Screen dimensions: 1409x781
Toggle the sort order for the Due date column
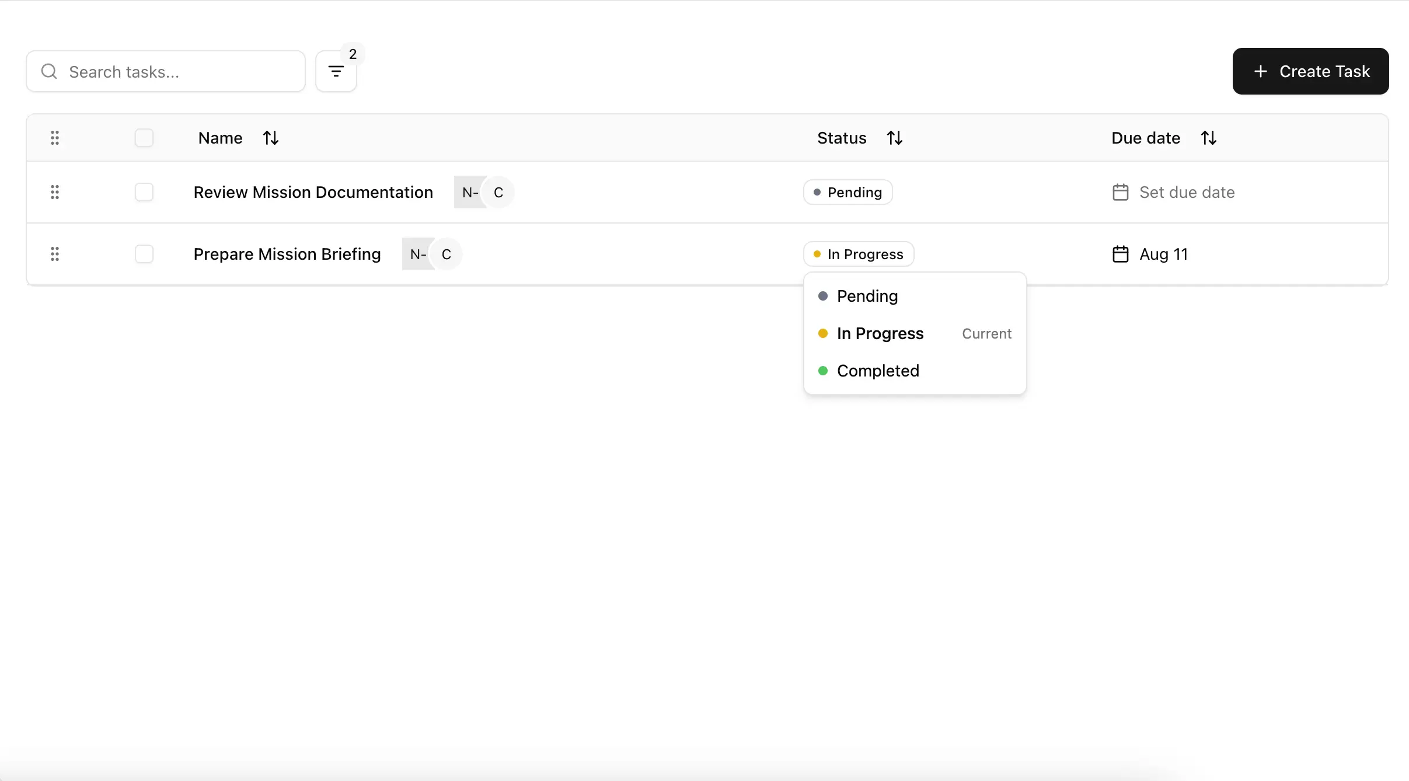pos(1209,138)
